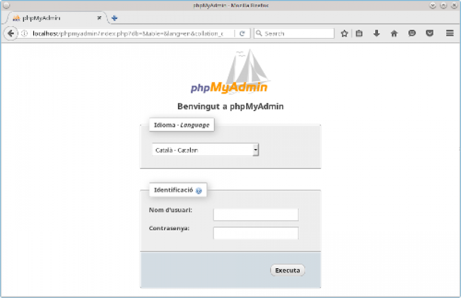Click the Idioma - Language legend

click(x=182, y=125)
